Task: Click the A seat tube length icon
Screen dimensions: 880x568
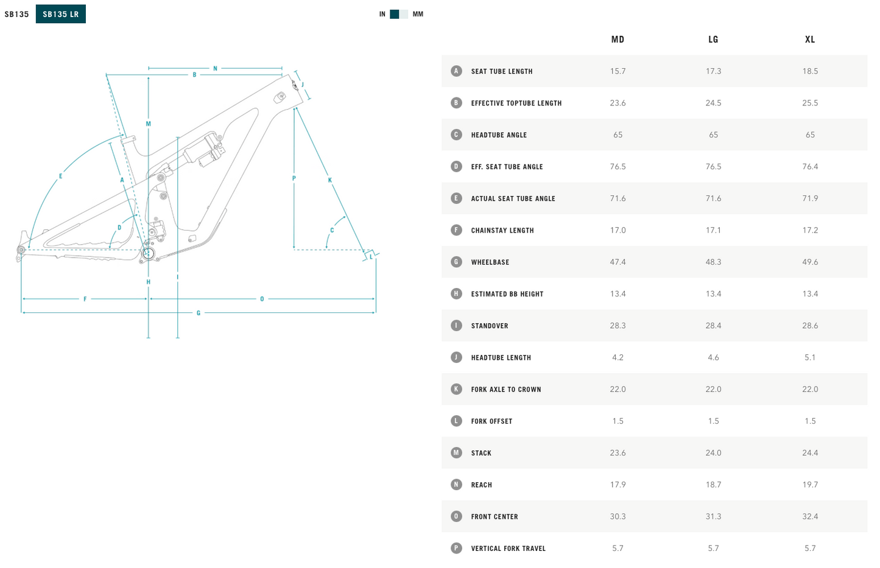Action: click(x=456, y=71)
